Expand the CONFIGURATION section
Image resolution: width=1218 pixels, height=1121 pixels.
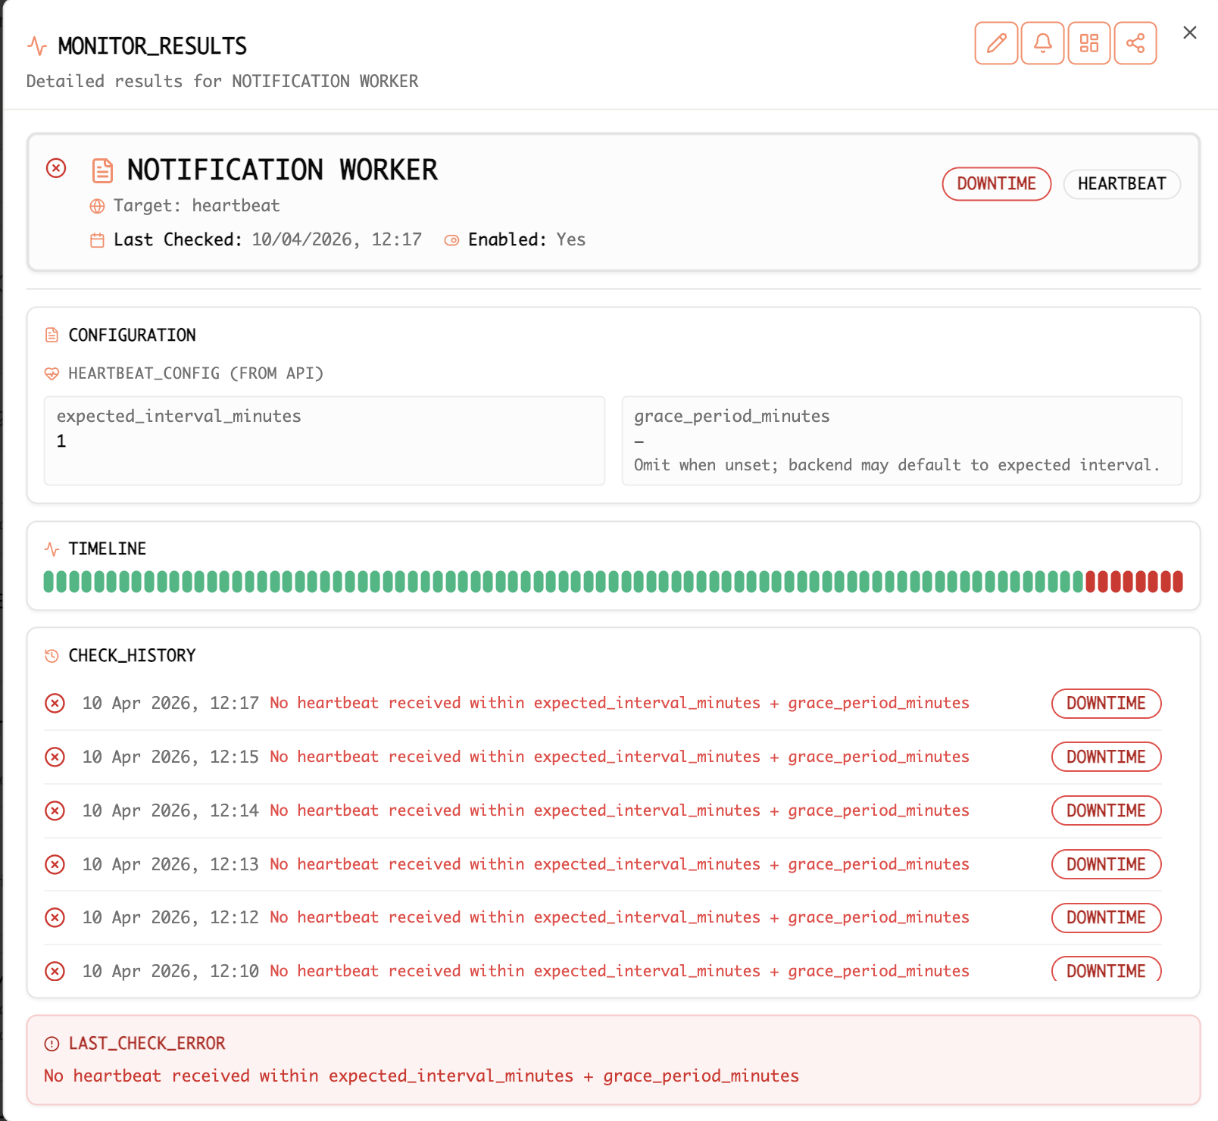(x=132, y=335)
